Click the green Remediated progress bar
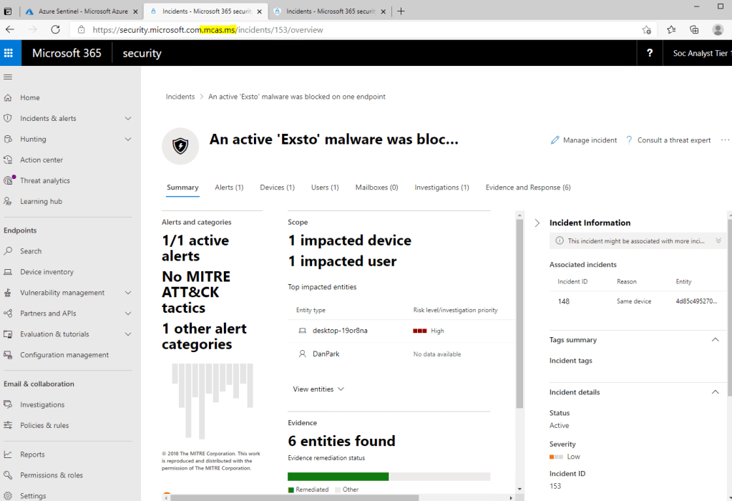732x501 pixels. [338, 477]
